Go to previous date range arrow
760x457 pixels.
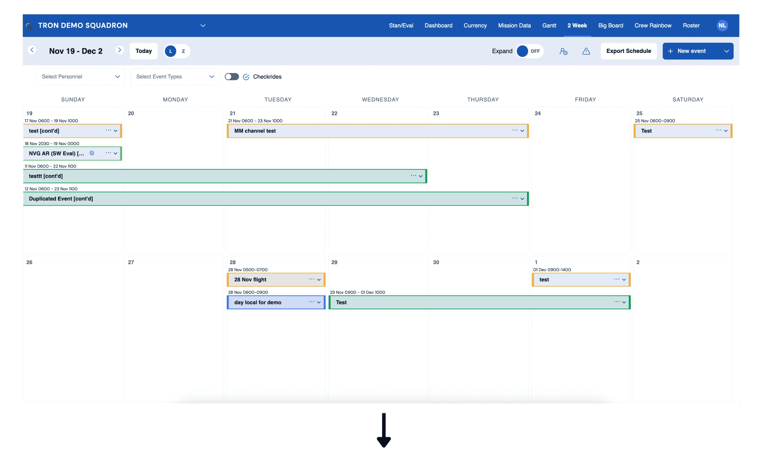tap(32, 50)
